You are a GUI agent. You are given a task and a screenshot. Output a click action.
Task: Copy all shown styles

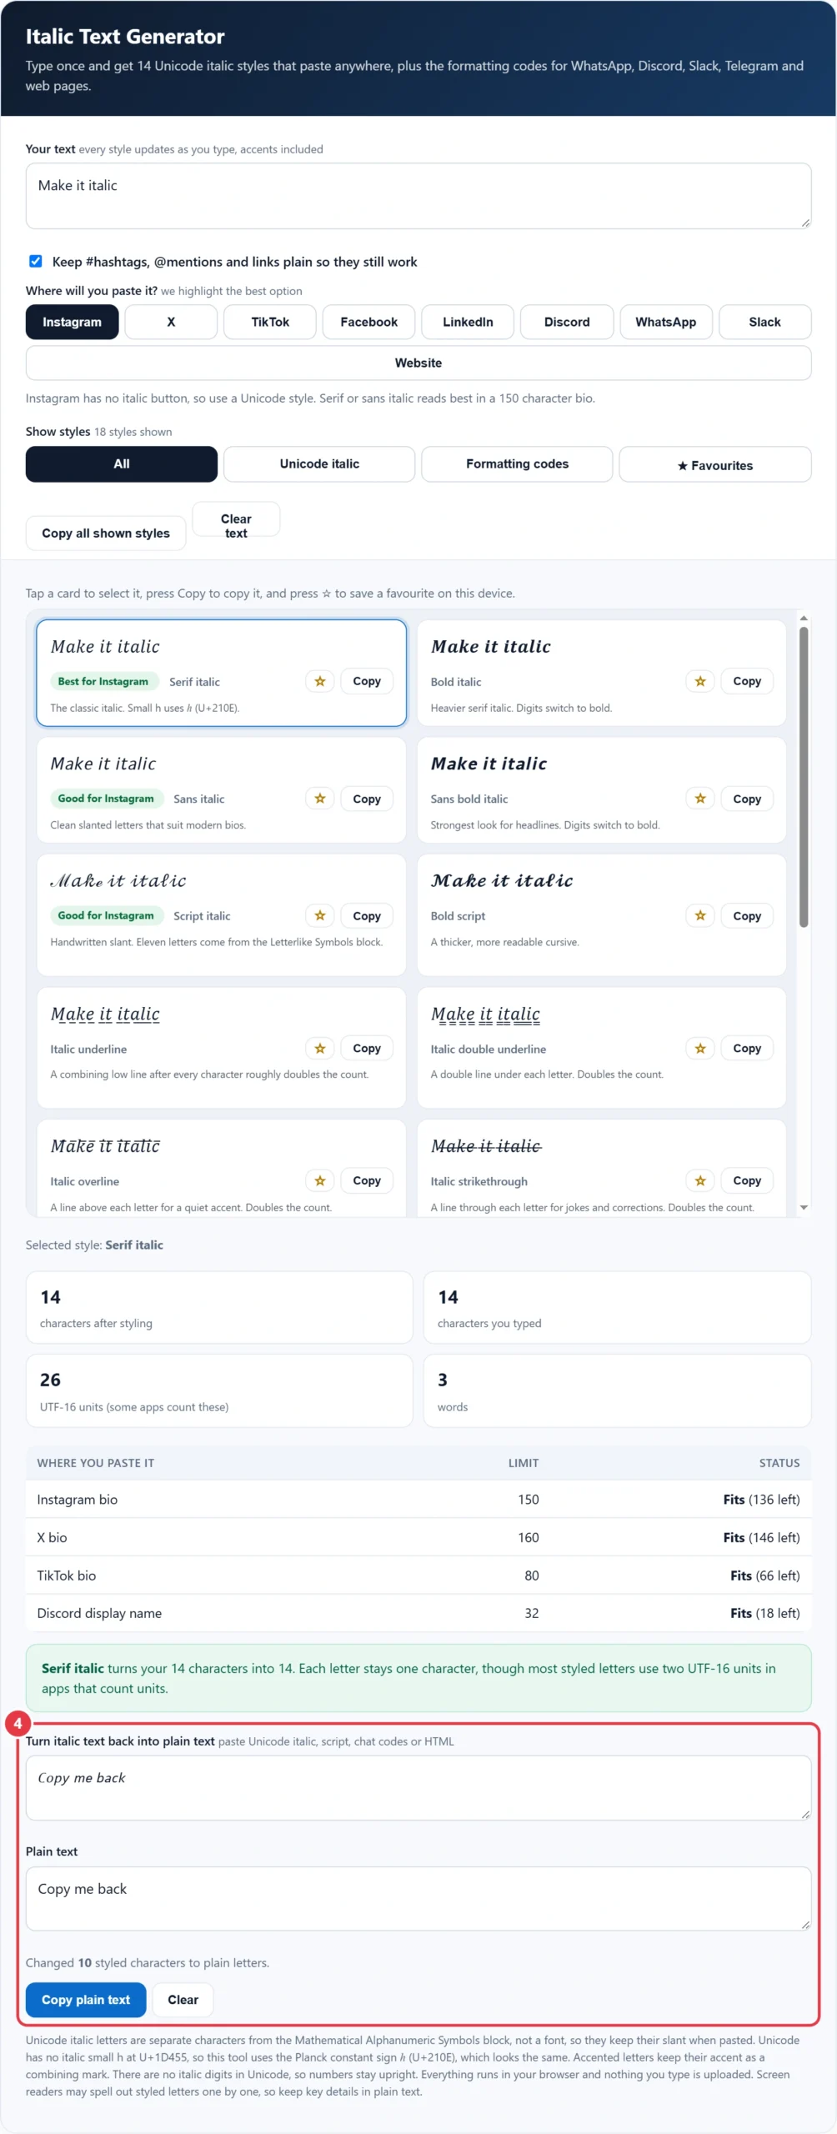click(106, 533)
